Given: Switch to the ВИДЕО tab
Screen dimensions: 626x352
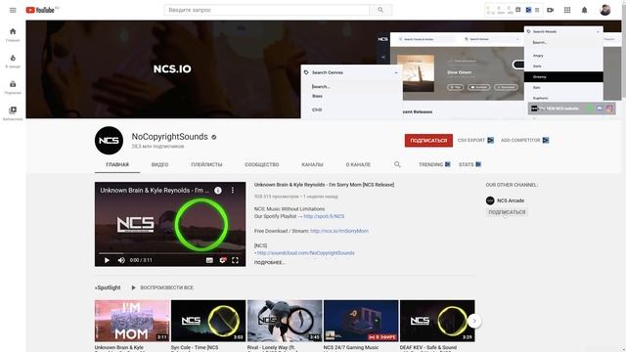Looking at the screenshot, I should [x=159, y=164].
